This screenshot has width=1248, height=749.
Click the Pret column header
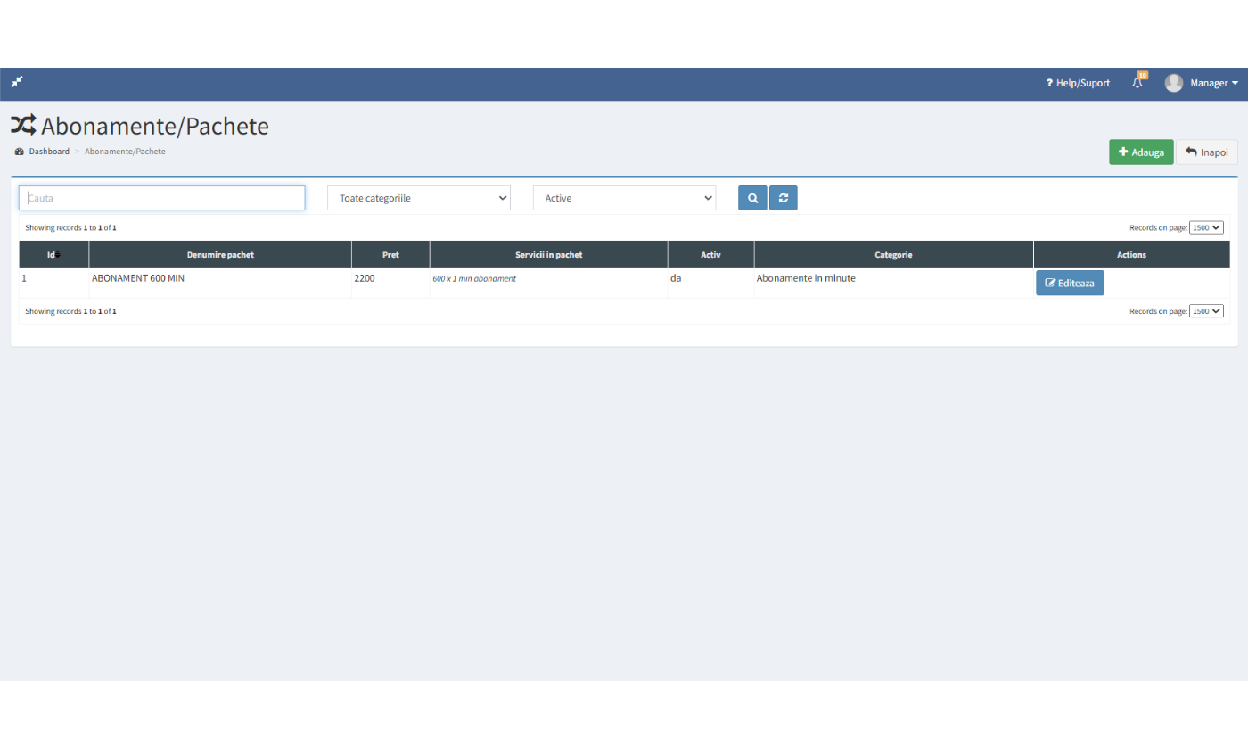coord(390,255)
